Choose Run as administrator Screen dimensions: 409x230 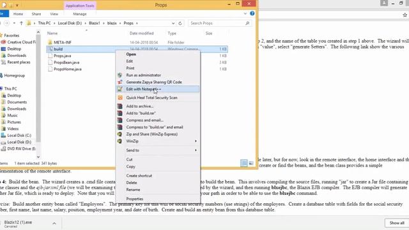(x=143, y=75)
